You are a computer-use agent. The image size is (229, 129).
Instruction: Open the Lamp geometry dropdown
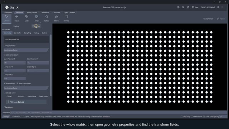point(26,50)
